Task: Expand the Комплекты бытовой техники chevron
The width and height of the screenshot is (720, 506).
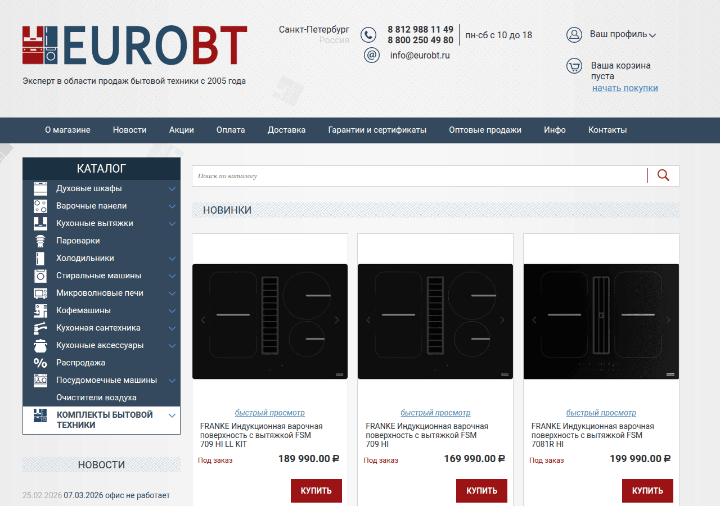Action: [x=172, y=415]
